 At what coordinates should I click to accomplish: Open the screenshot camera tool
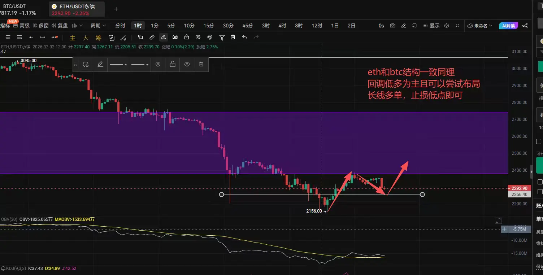(x=392, y=26)
